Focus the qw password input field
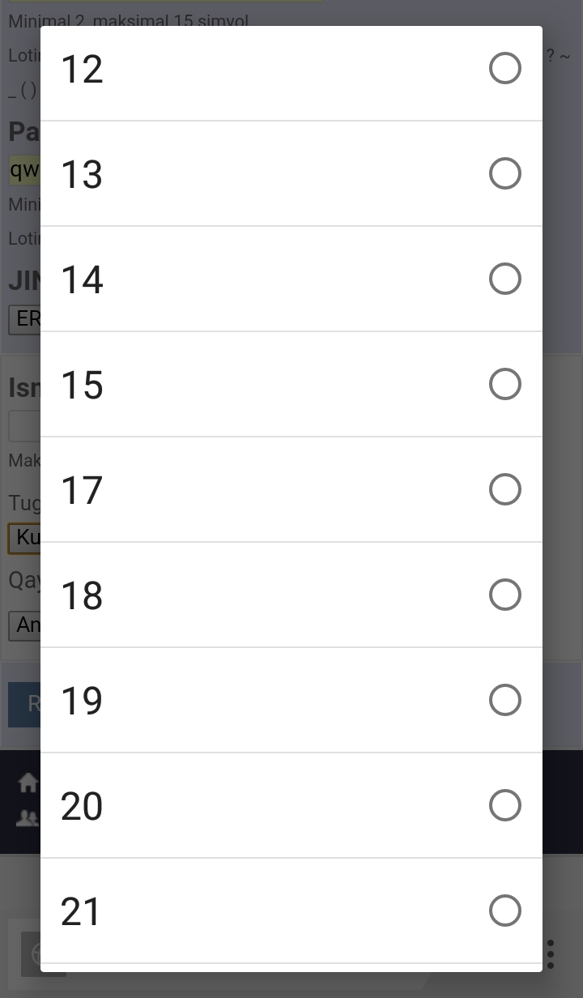 24,170
